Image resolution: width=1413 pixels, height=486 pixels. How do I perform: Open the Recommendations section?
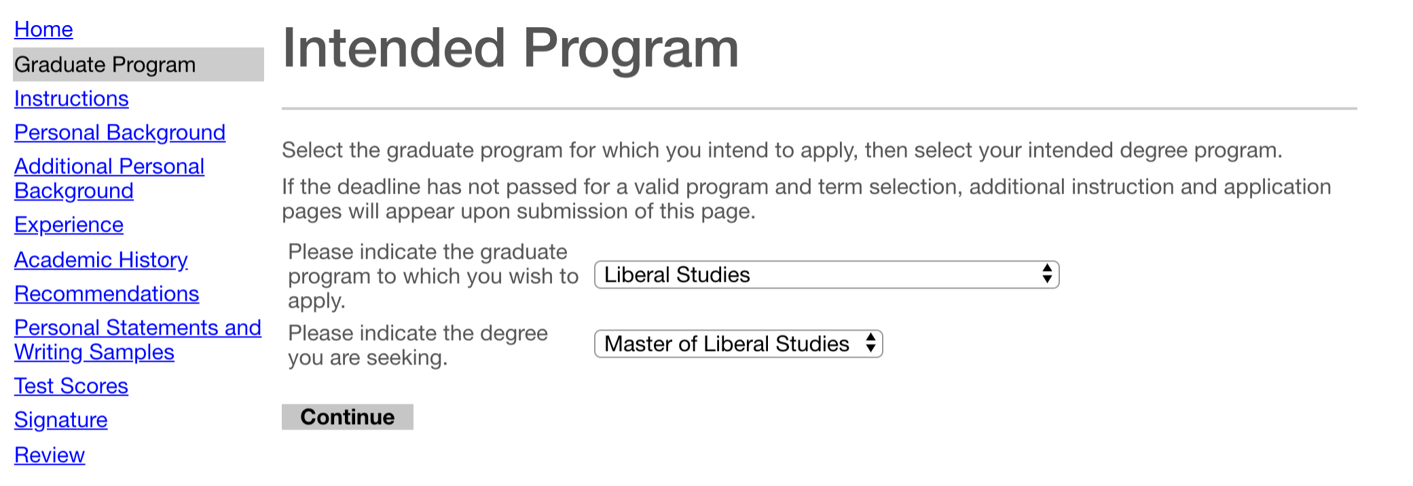coord(107,293)
